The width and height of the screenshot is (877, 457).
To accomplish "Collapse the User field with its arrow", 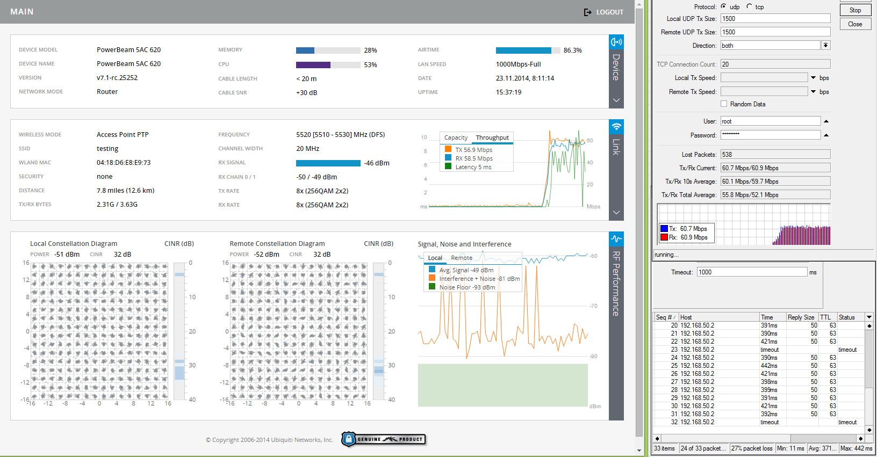I will click(826, 121).
